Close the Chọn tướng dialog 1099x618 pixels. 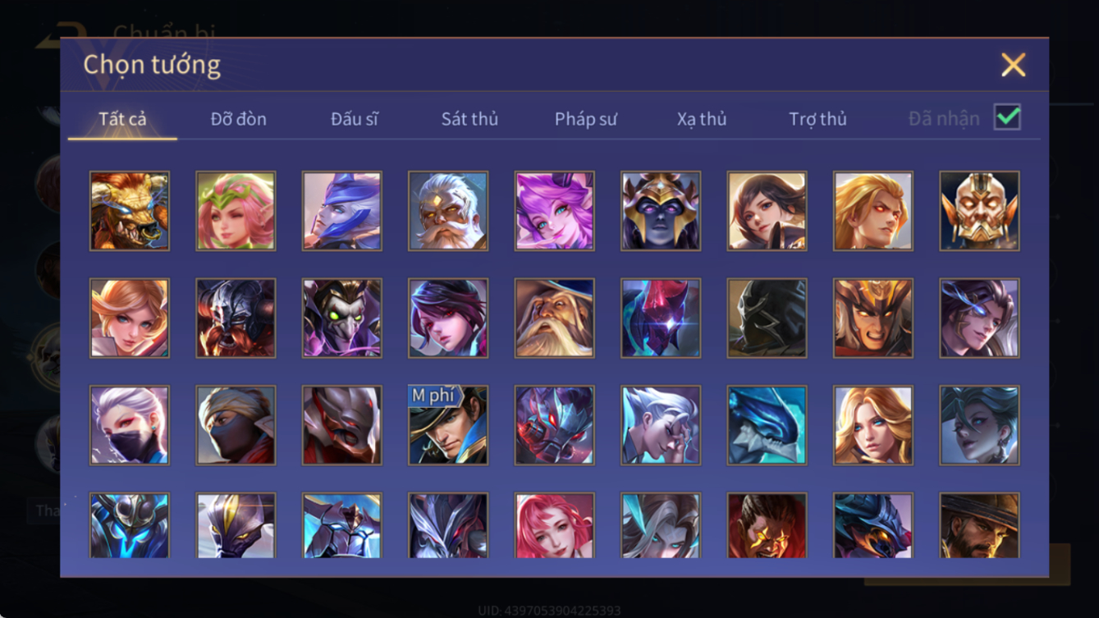point(1014,65)
